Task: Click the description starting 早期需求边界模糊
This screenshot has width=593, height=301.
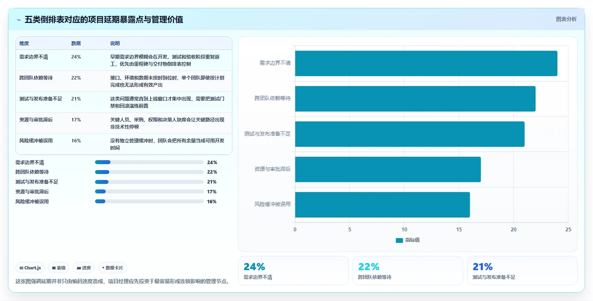Action: click(x=165, y=61)
